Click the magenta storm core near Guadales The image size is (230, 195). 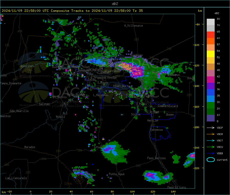click(137, 72)
